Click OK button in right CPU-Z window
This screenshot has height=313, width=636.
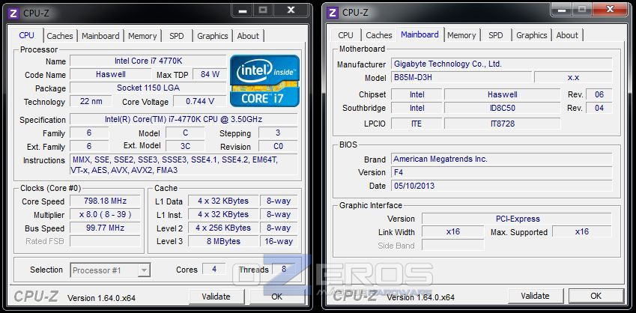pyautogui.click(x=596, y=296)
